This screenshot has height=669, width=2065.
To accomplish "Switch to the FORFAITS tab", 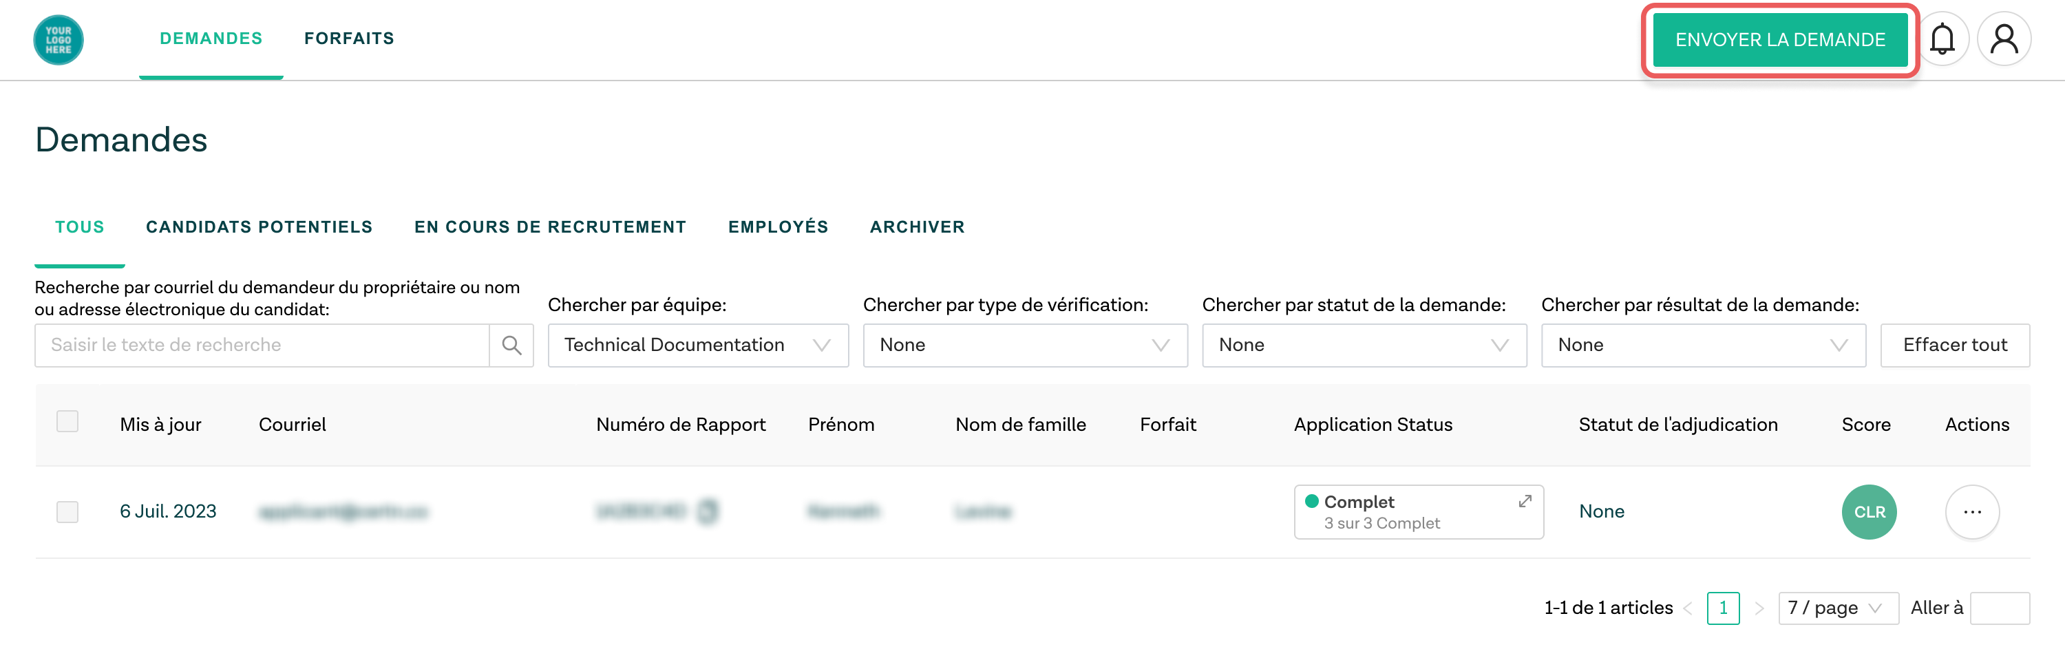I will point(350,38).
